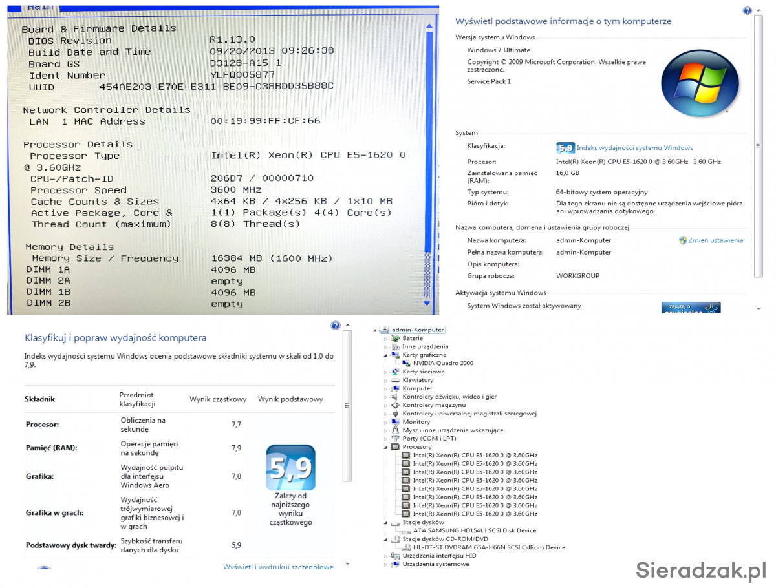The width and height of the screenshot is (776, 588).
Task: Click the Ident Number YLFQ005877
Action: pyautogui.click(x=242, y=75)
